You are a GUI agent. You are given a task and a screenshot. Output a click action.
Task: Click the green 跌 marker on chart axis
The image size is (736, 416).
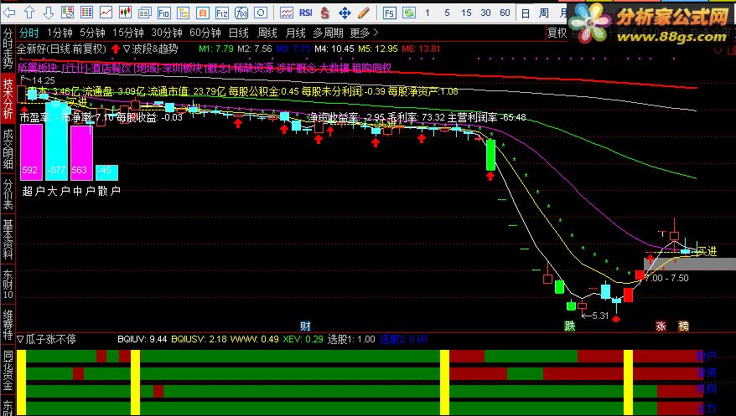pos(570,326)
